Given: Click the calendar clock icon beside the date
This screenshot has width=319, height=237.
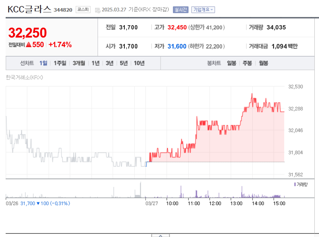Looking at the screenshot, I should (x=98, y=10).
